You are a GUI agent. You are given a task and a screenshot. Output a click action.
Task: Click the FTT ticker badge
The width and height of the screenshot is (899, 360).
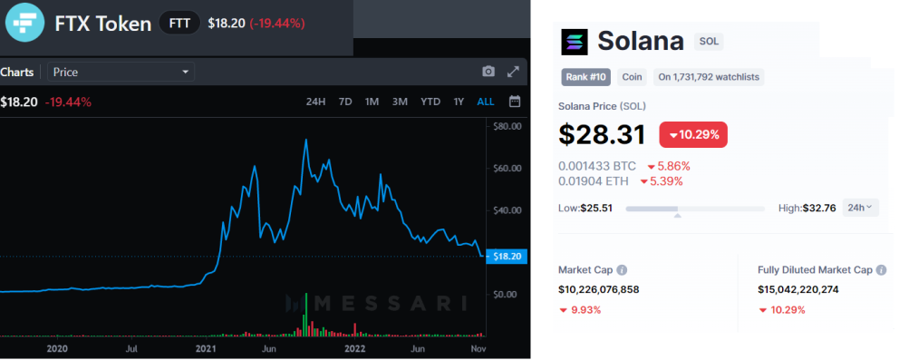[179, 23]
